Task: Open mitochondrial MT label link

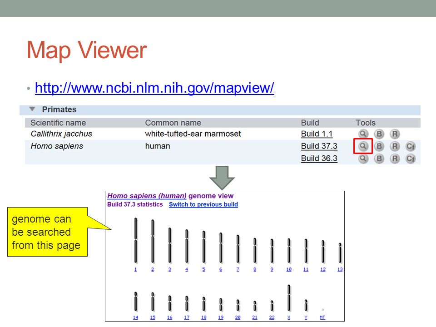Action: coord(322,317)
